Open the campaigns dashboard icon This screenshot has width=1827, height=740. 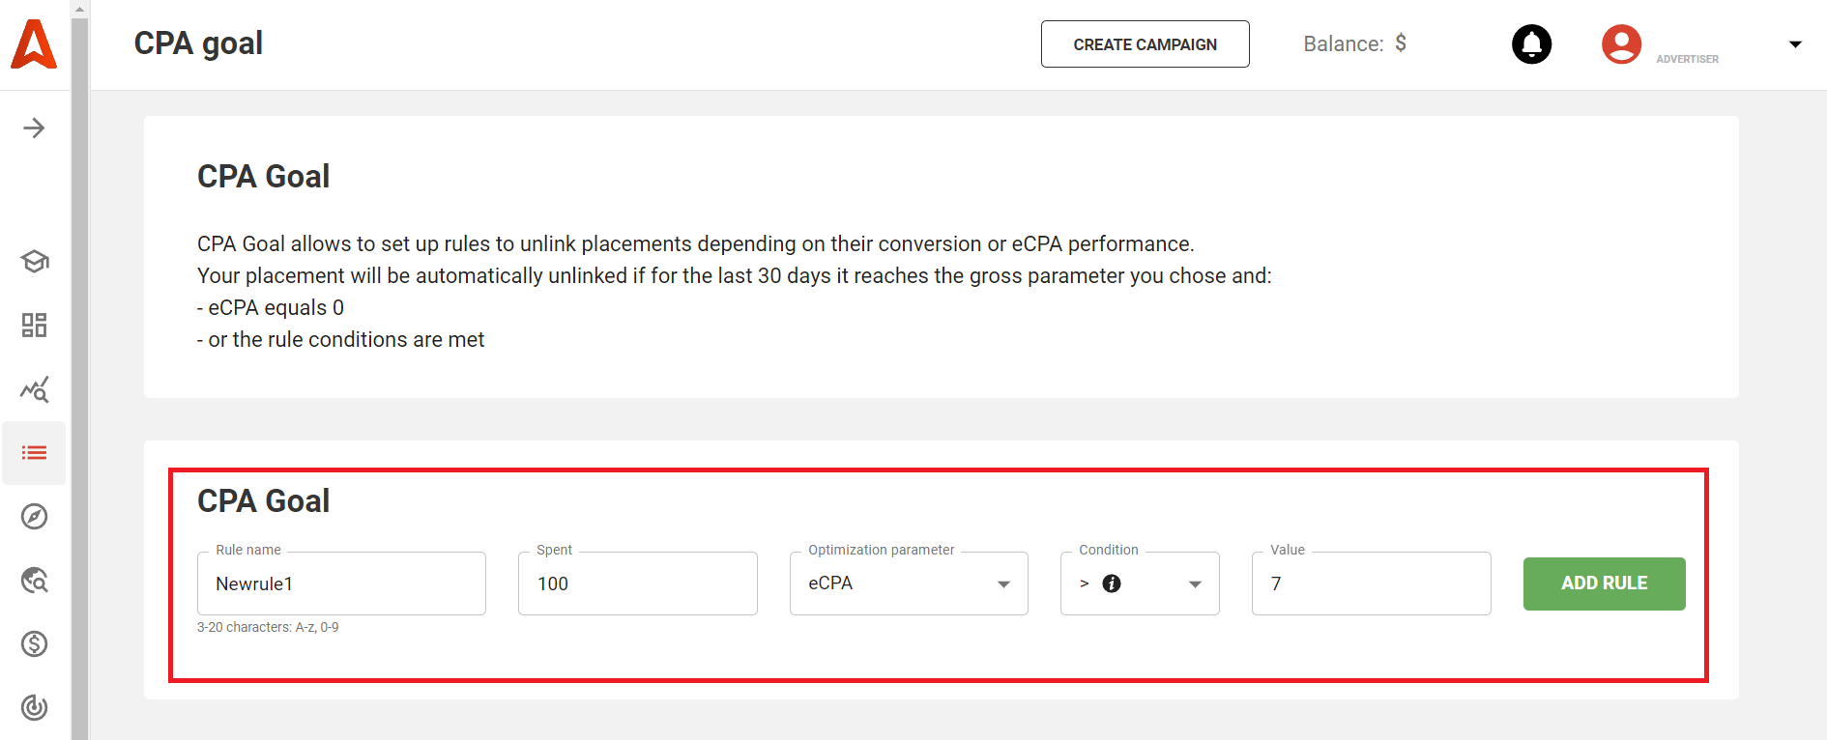tap(34, 326)
